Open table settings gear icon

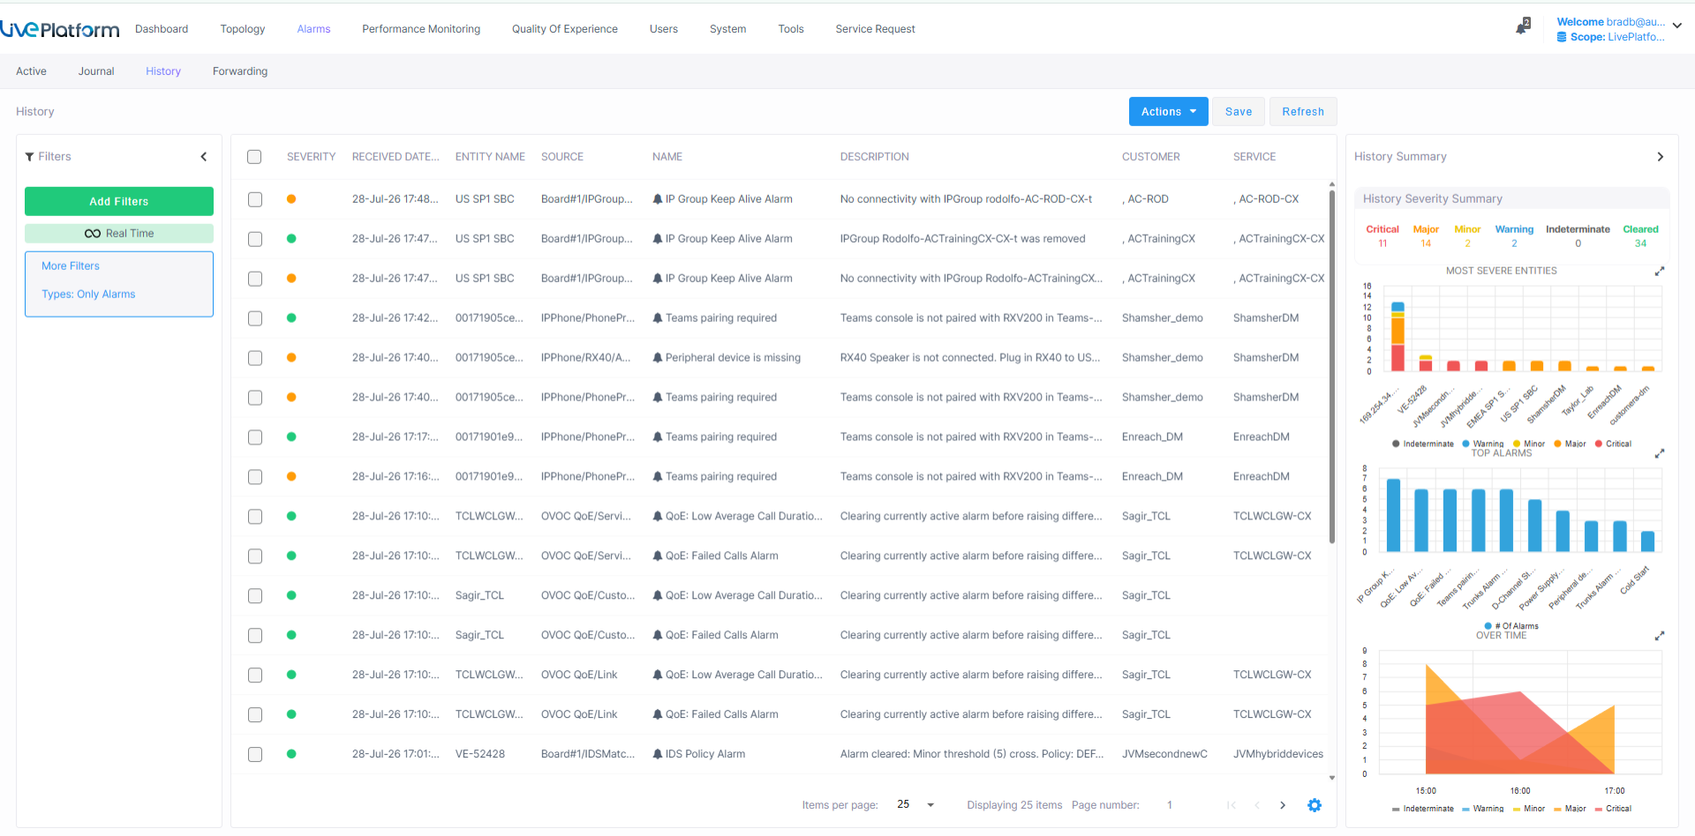pyautogui.click(x=1315, y=805)
